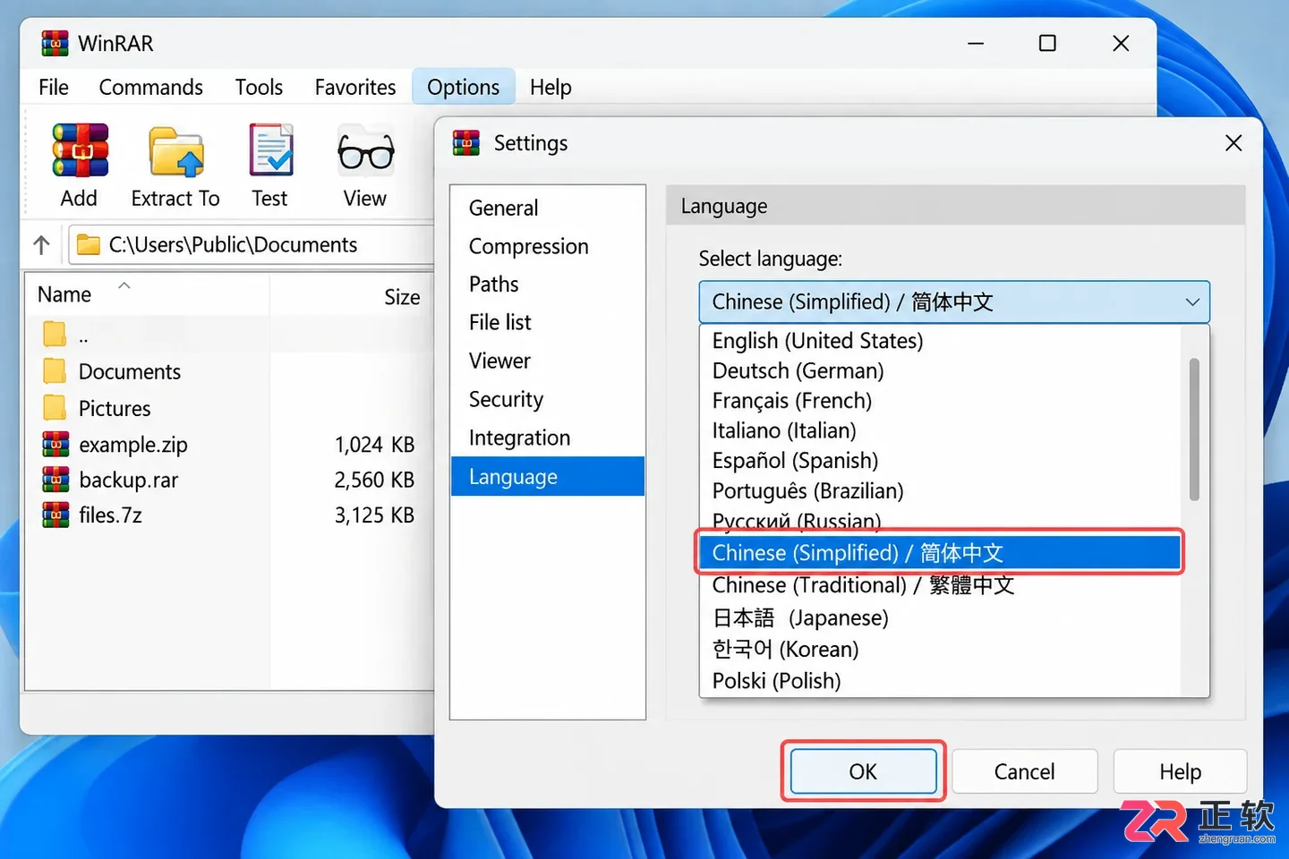Click the Add archive toolbar icon

(x=81, y=151)
